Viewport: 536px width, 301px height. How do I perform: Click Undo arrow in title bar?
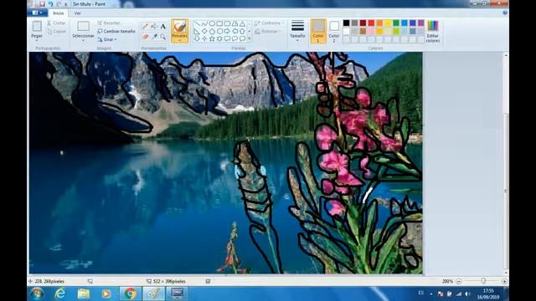pyautogui.click(x=50, y=3)
